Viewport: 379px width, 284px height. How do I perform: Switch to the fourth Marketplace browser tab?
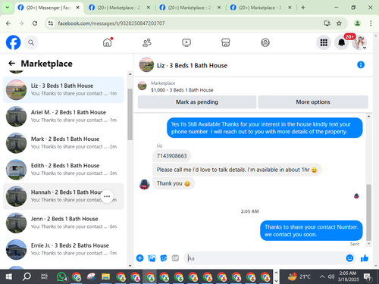pos(260,8)
